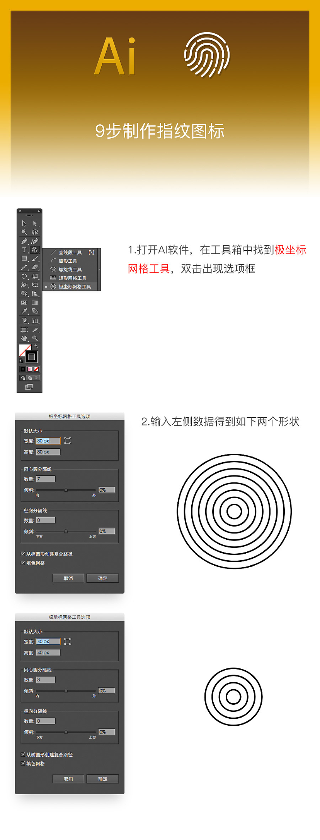This screenshot has width=320, height=840.
Task: Click concentric 数量 field showing 7
Action: point(46,479)
